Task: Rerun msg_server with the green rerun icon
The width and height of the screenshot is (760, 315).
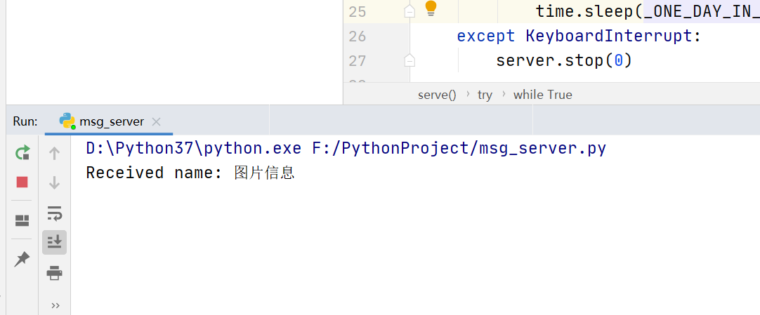Action: [x=22, y=154]
